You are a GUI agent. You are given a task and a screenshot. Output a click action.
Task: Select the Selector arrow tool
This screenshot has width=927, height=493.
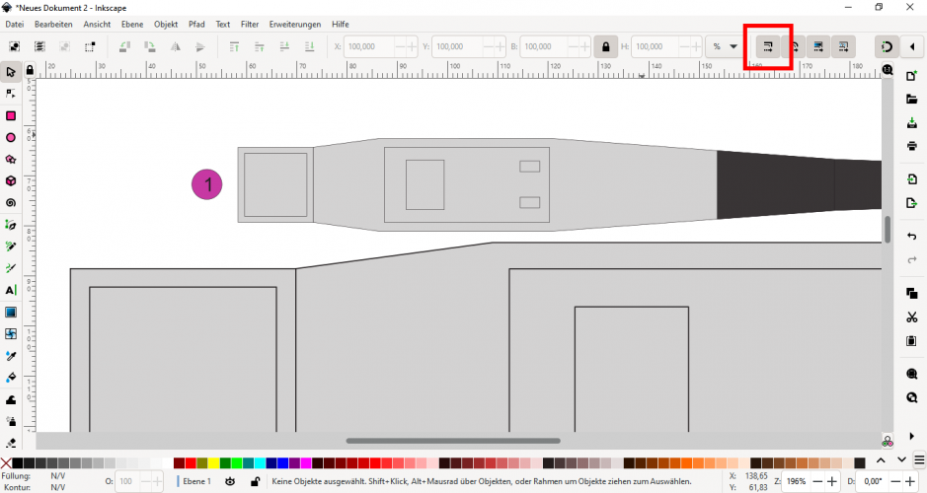pos(11,72)
